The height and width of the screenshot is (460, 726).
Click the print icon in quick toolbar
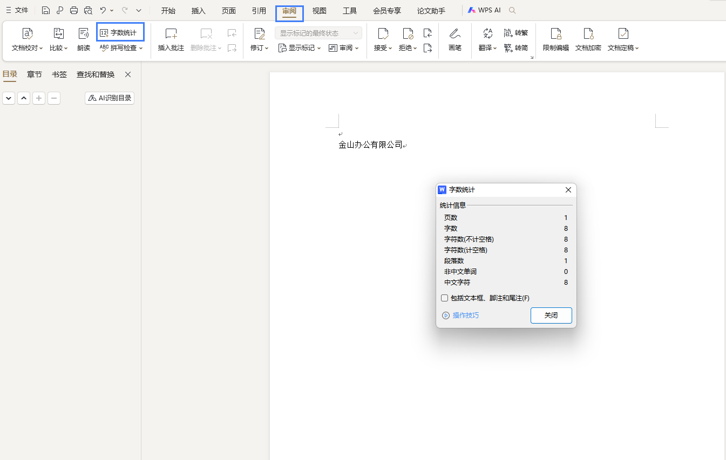[74, 10]
